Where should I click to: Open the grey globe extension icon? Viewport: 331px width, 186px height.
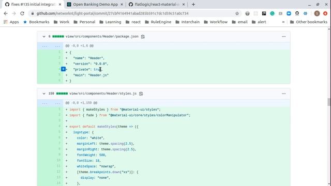click(247, 13)
